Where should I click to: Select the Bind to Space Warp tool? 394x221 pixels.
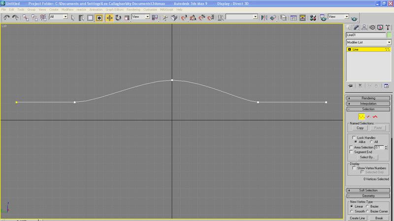(43, 18)
